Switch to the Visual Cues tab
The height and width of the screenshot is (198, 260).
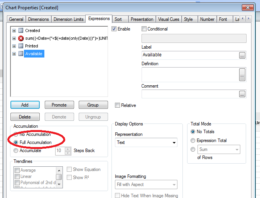pyautogui.click(x=169, y=19)
